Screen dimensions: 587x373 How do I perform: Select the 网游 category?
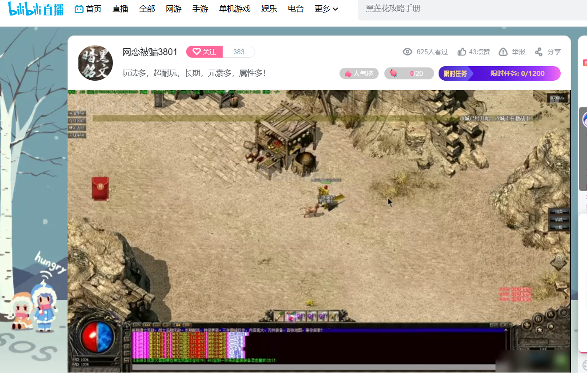pos(174,9)
